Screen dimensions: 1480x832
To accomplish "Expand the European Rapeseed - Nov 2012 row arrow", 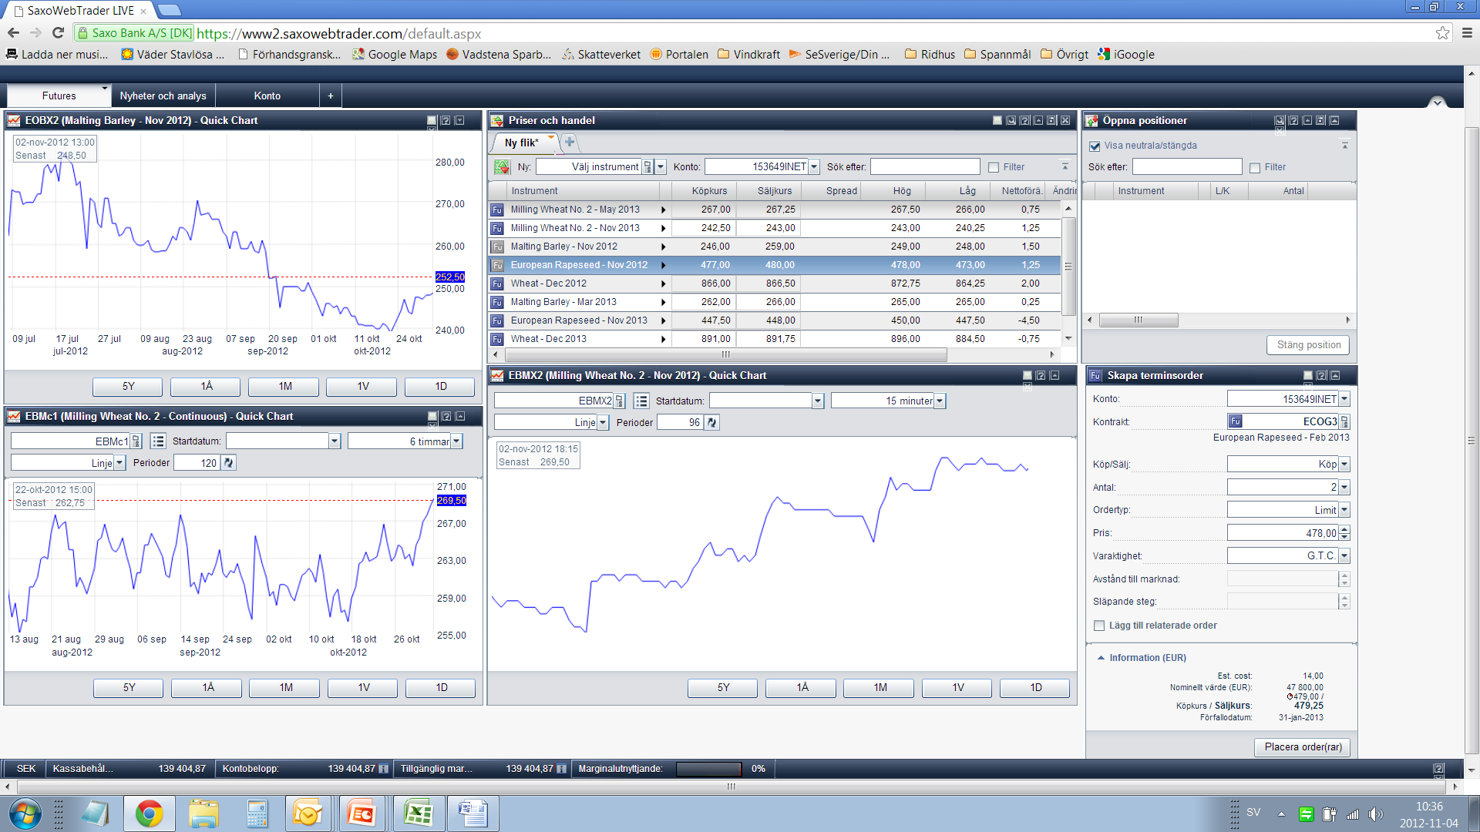I will [663, 266].
